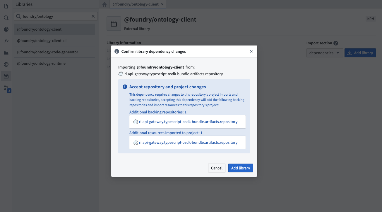The width and height of the screenshot is (382, 212).
Task: Click the 'Accept repository and project changes' heading
Action: click(x=167, y=87)
